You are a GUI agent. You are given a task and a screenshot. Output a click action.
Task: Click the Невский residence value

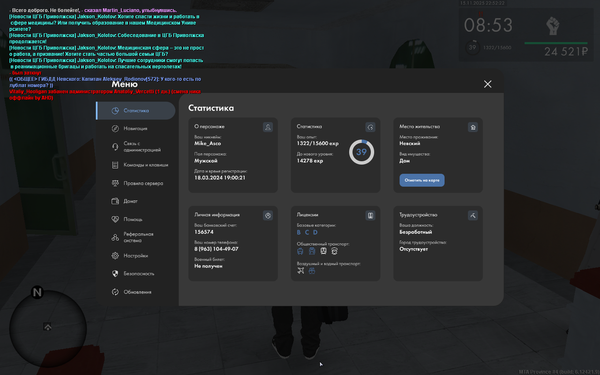pos(410,143)
